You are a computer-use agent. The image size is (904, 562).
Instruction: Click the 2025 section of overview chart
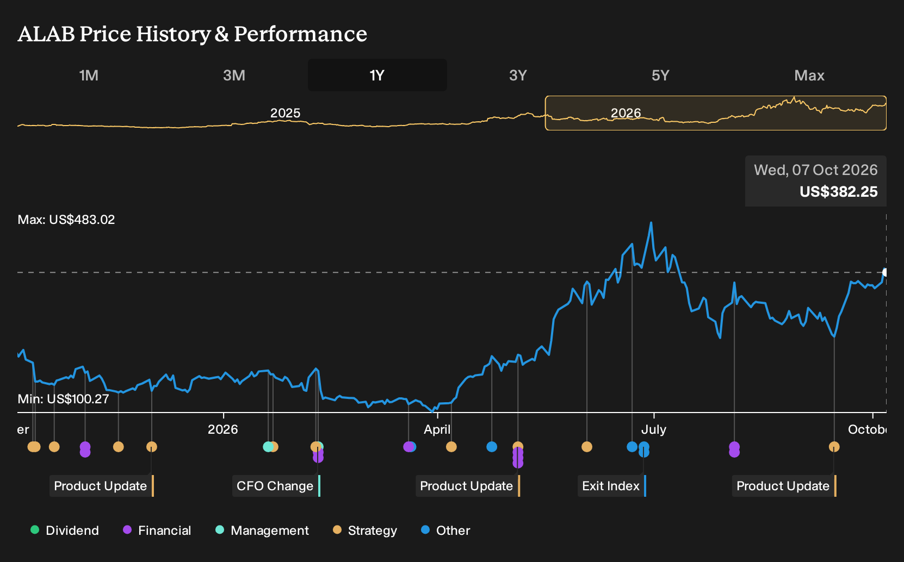pos(286,113)
